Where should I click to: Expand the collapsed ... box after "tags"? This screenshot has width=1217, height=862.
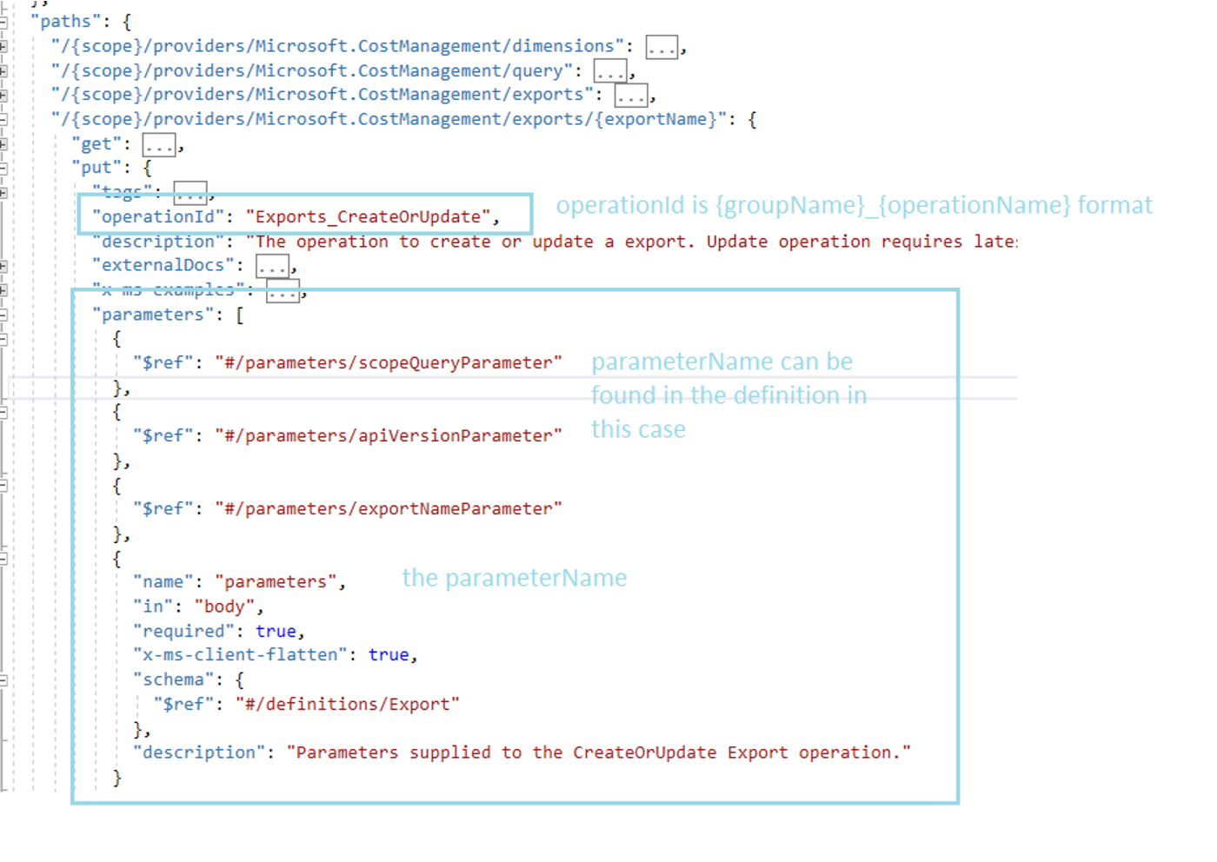190,192
